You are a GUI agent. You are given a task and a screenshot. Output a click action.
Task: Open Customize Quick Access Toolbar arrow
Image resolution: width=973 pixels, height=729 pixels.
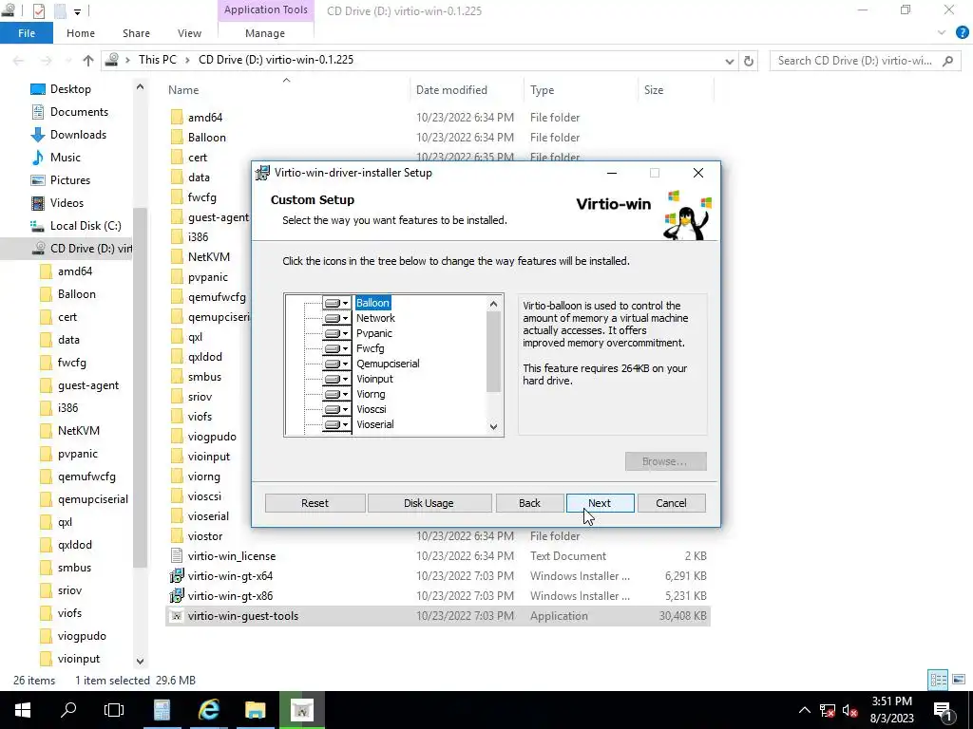[77, 11]
